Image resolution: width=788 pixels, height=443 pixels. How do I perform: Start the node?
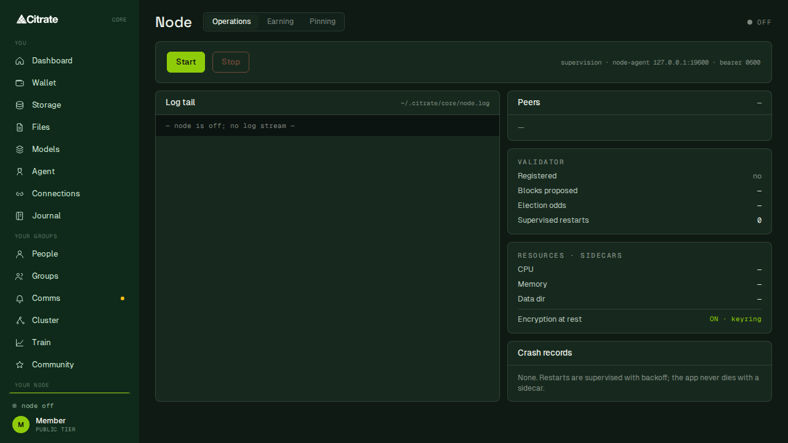186,62
